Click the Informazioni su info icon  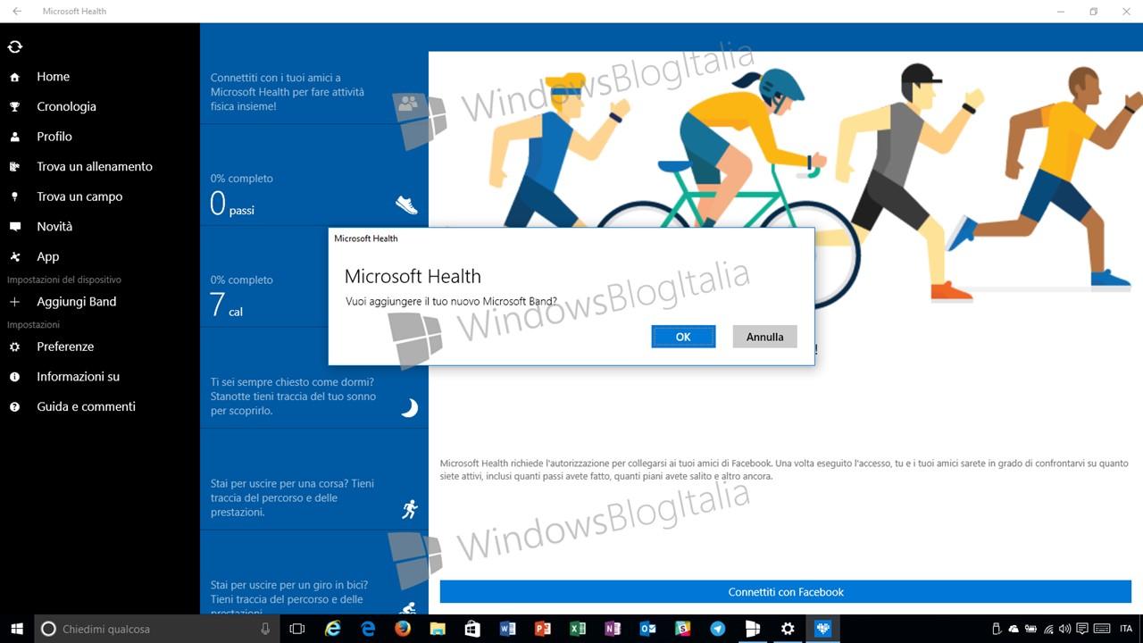tap(14, 377)
